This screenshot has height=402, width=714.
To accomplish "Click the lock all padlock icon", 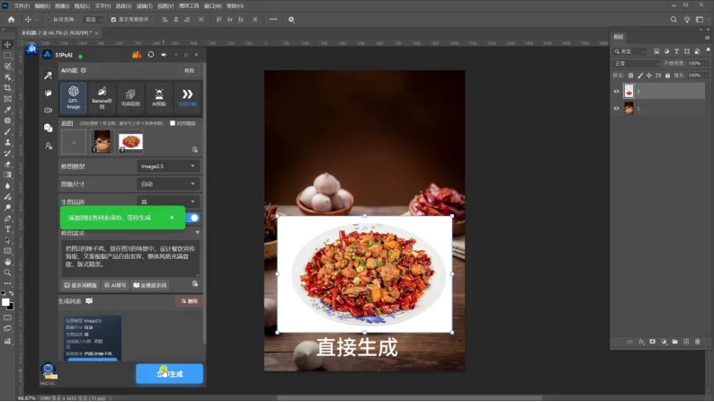I will click(x=667, y=76).
